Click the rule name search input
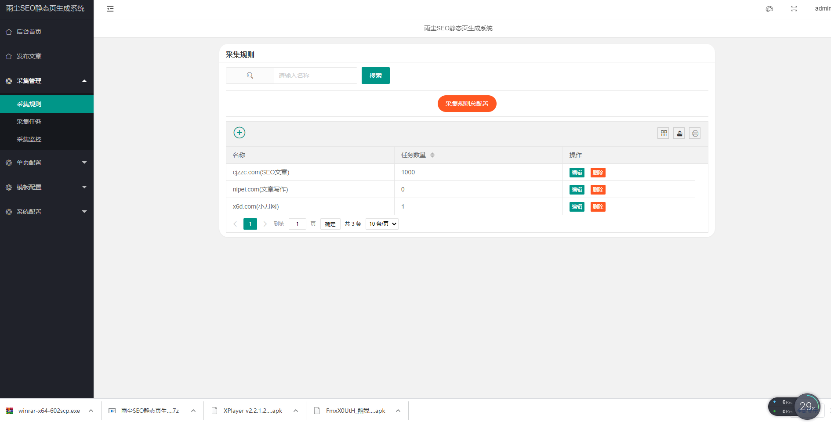This screenshot has width=831, height=422. point(315,76)
